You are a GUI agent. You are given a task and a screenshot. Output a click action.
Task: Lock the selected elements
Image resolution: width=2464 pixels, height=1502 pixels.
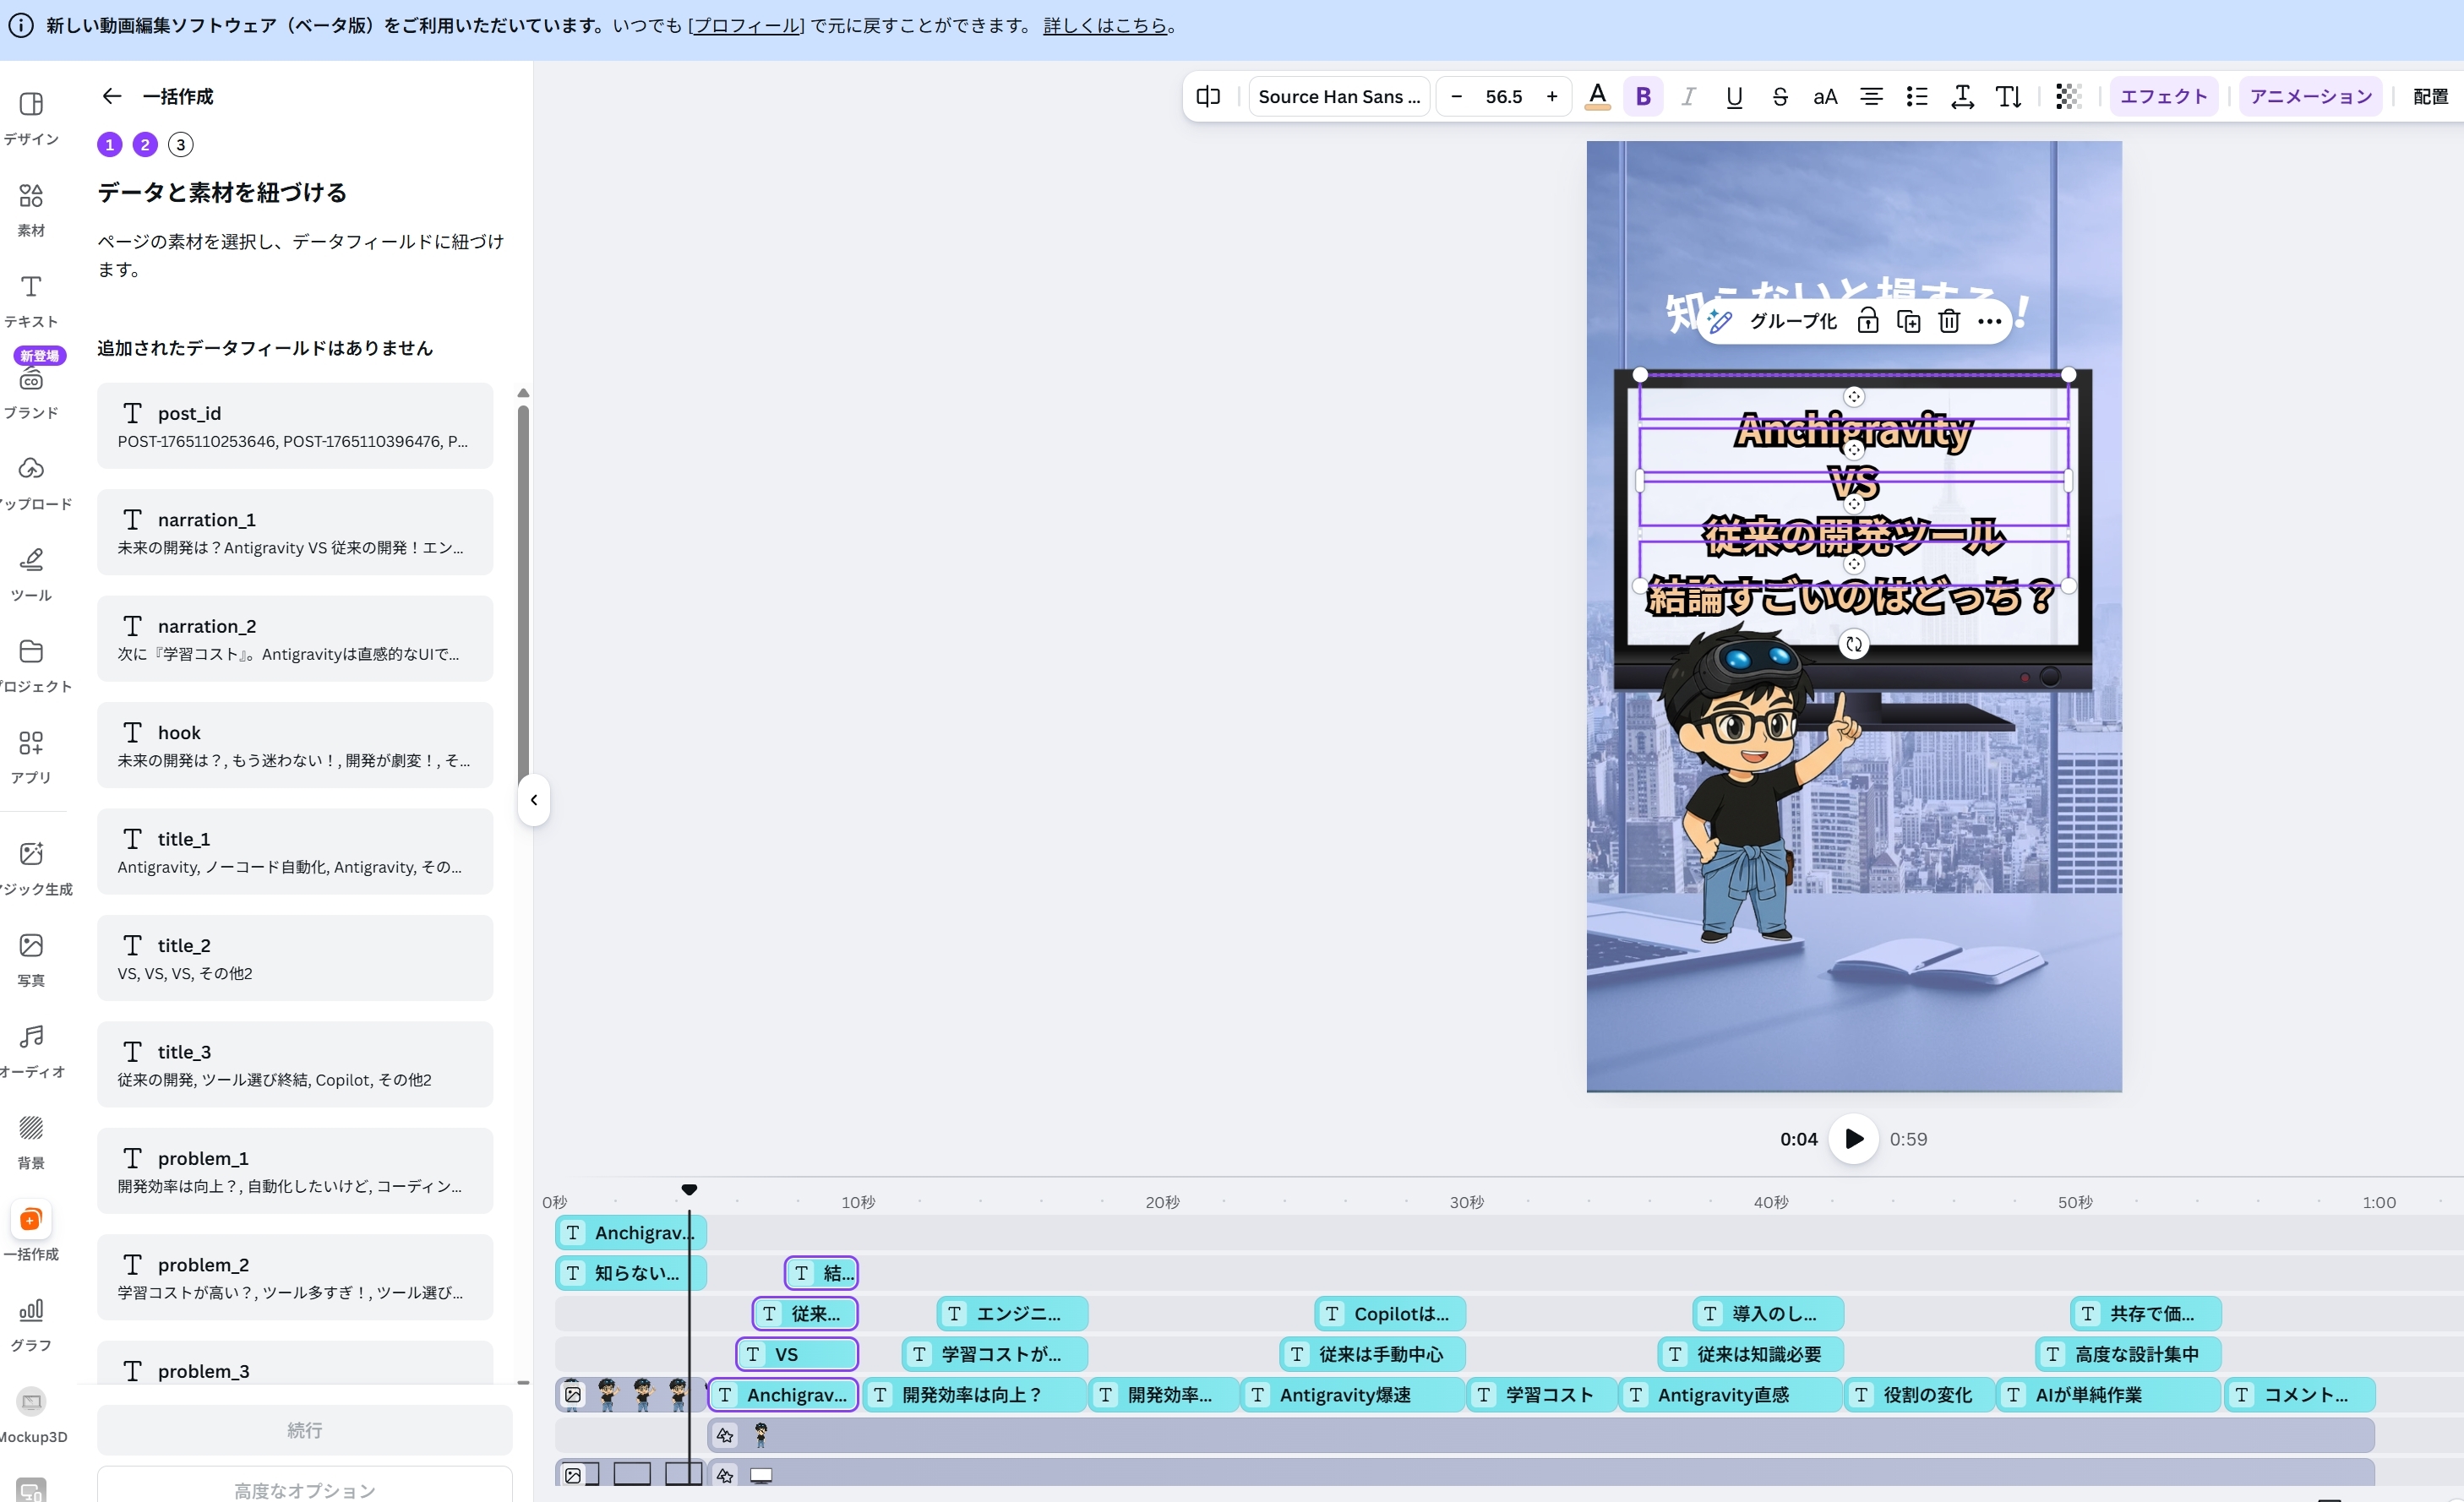(x=1867, y=321)
